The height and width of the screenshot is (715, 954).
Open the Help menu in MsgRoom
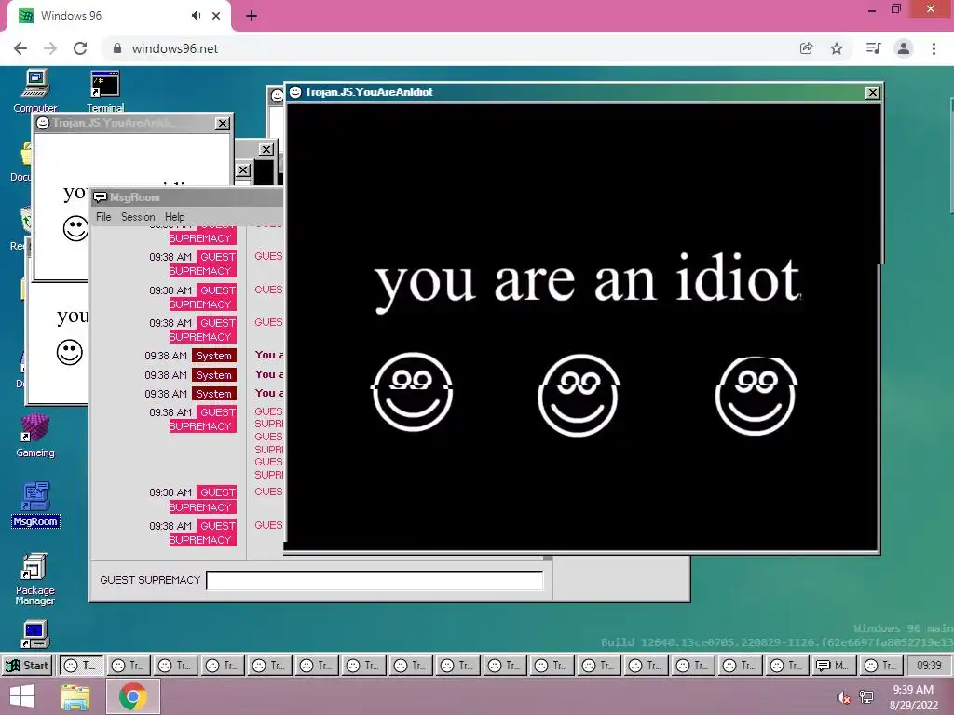[174, 217]
